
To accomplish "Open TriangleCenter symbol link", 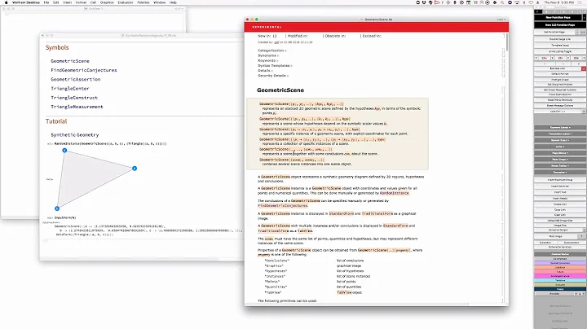I will 70,89.
